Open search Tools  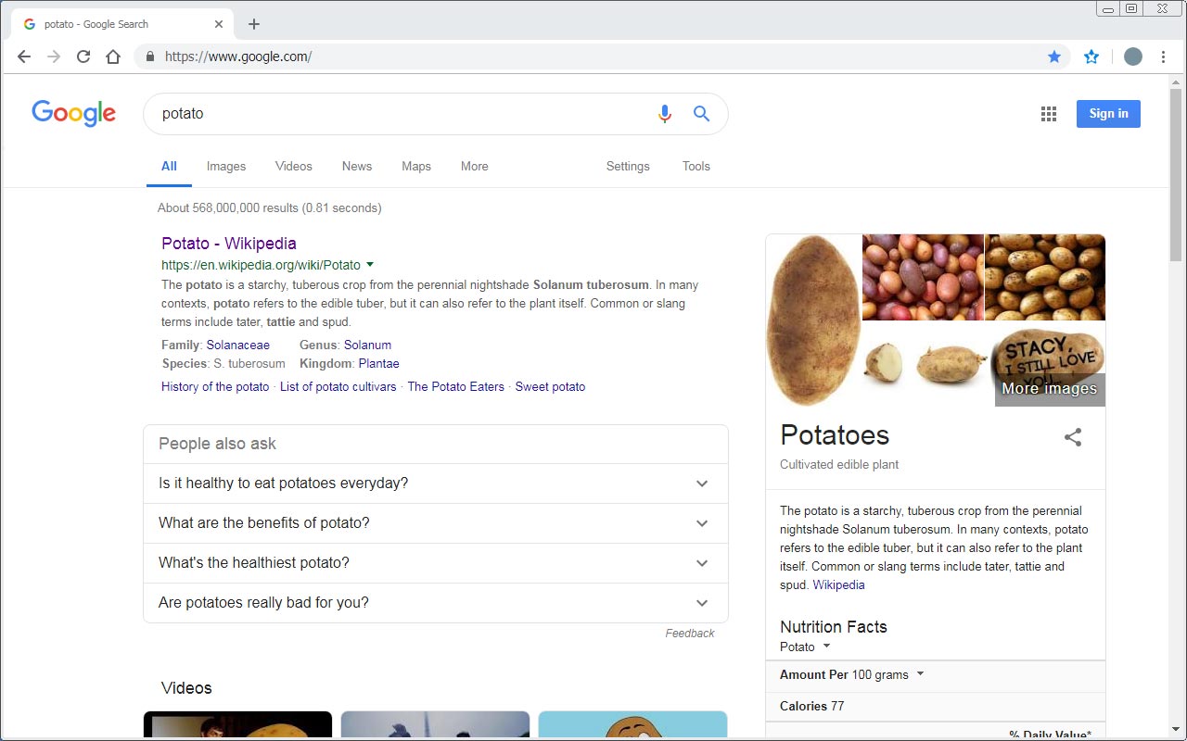tap(696, 167)
